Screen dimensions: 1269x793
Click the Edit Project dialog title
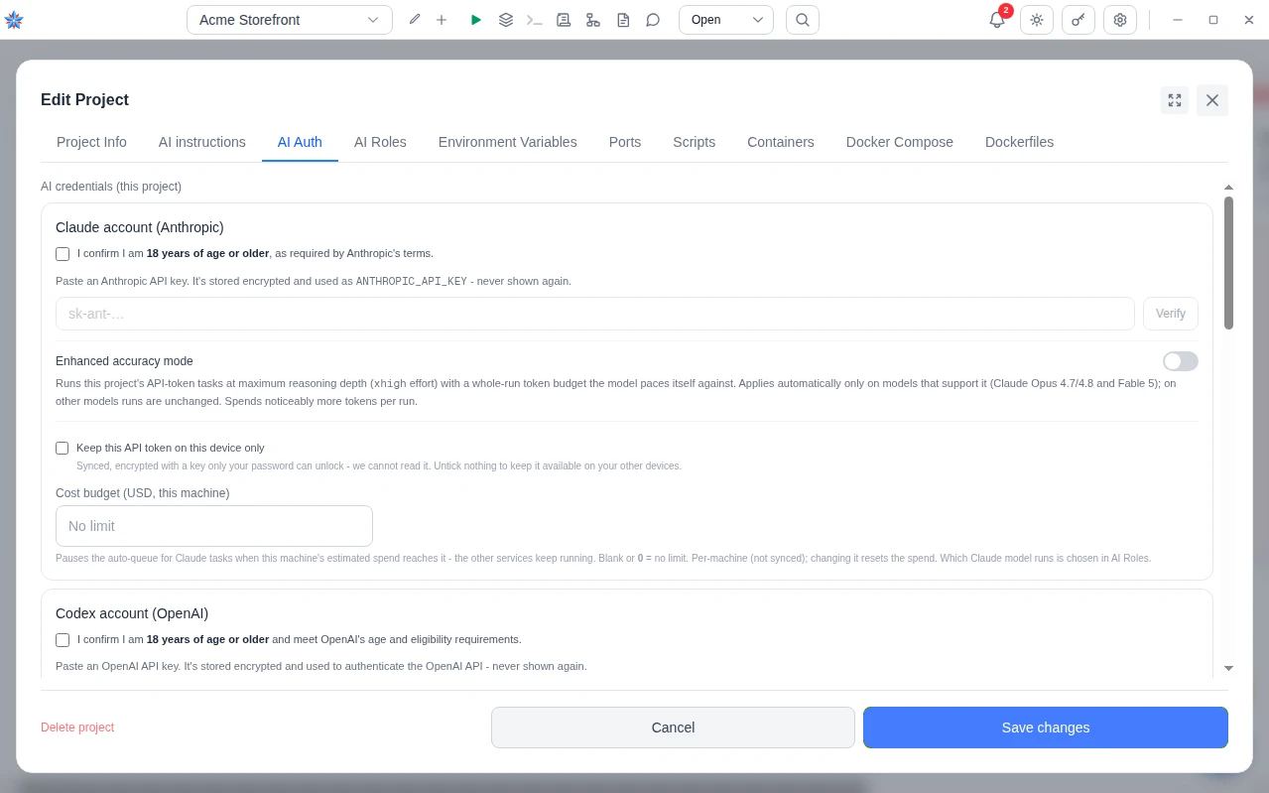pyautogui.click(x=84, y=99)
